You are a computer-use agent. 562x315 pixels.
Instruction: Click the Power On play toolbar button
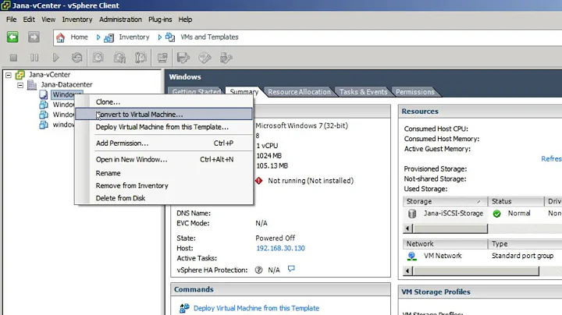[x=55, y=58]
